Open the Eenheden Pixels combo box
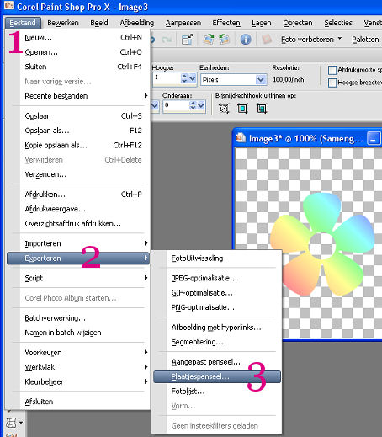This screenshot has width=382, height=437. tap(233, 80)
